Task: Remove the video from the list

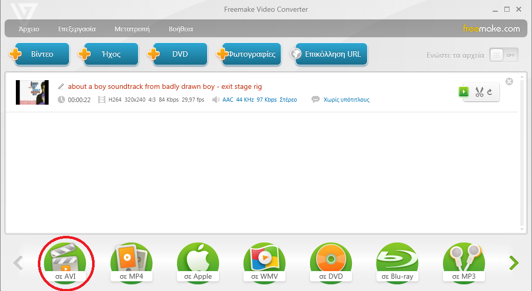Action: [509, 81]
